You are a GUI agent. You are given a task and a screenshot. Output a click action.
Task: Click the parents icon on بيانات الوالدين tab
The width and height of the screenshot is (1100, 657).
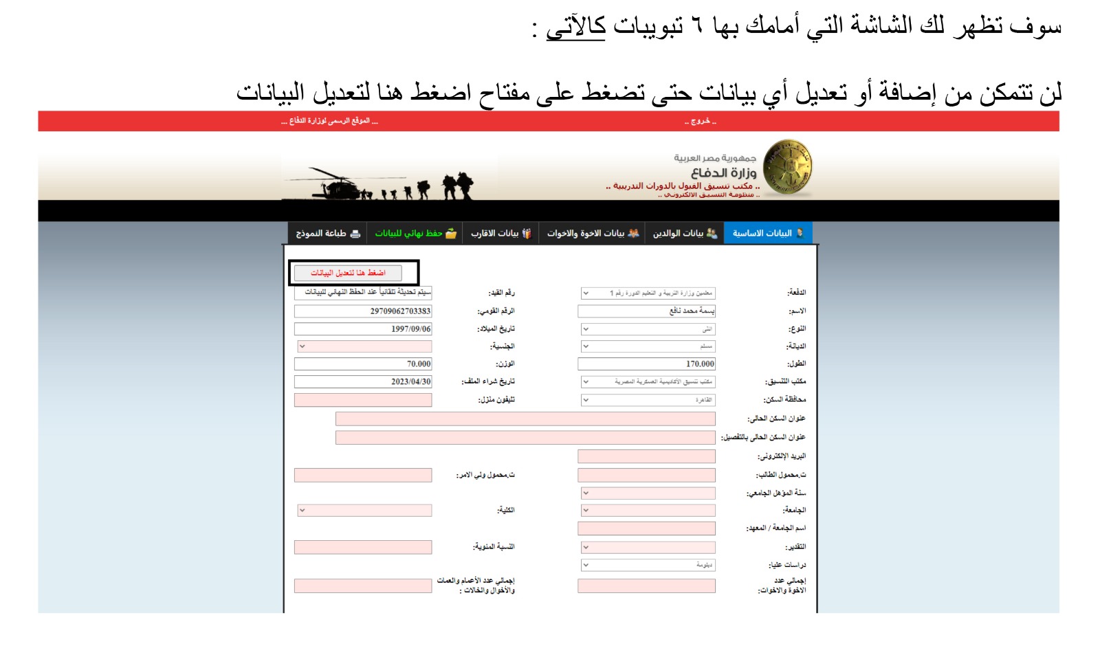pyautogui.click(x=712, y=234)
